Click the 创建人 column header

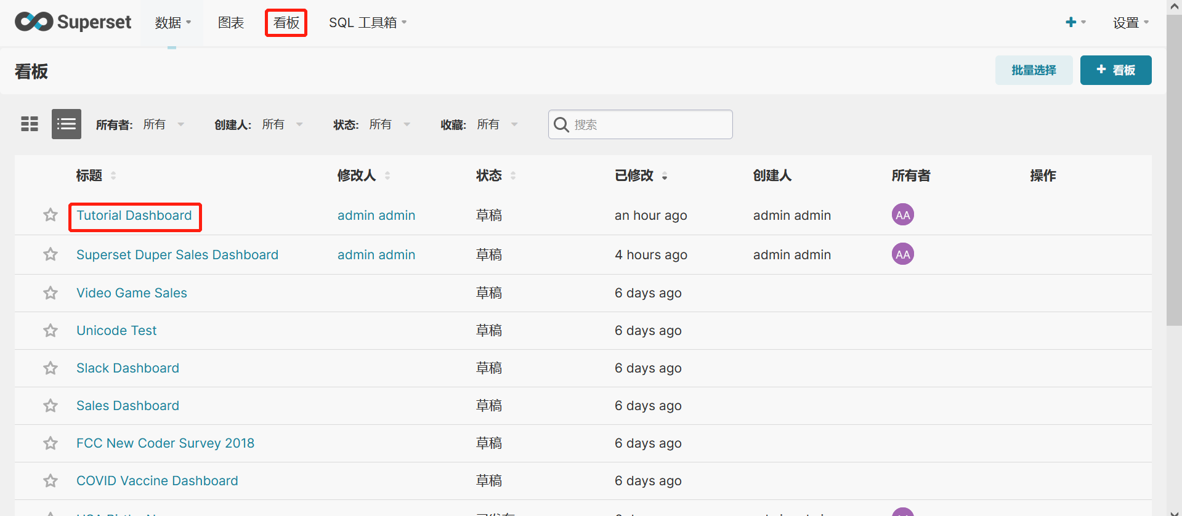(772, 175)
